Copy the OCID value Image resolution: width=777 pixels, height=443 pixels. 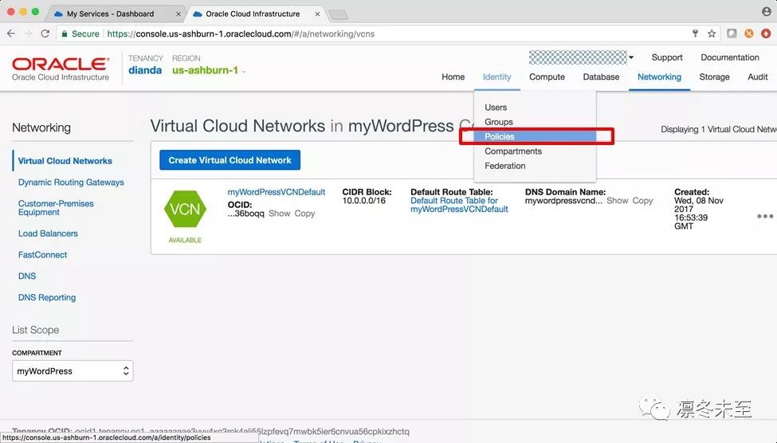click(x=304, y=213)
